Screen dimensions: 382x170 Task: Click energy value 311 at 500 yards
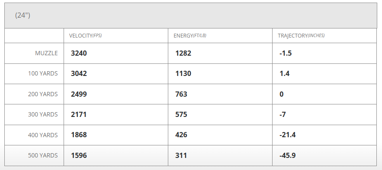[x=181, y=155]
